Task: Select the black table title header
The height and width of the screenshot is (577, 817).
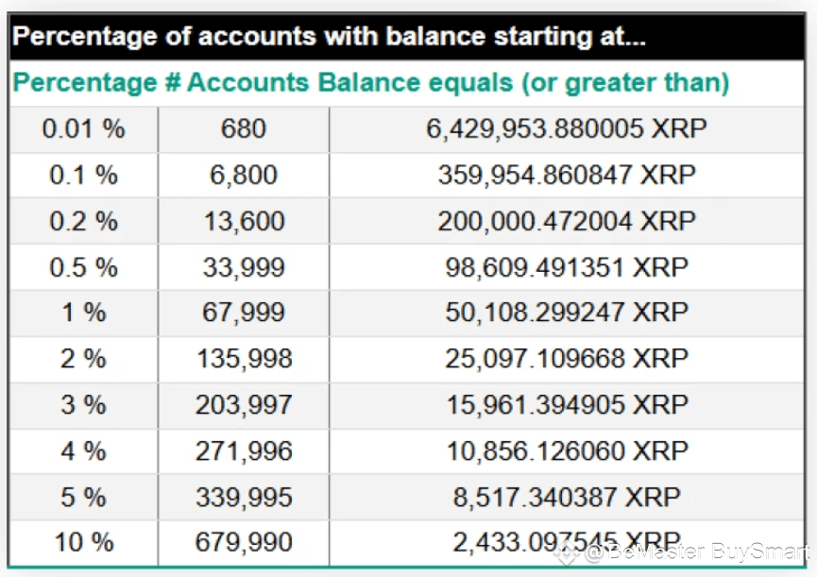Action: pos(407,37)
